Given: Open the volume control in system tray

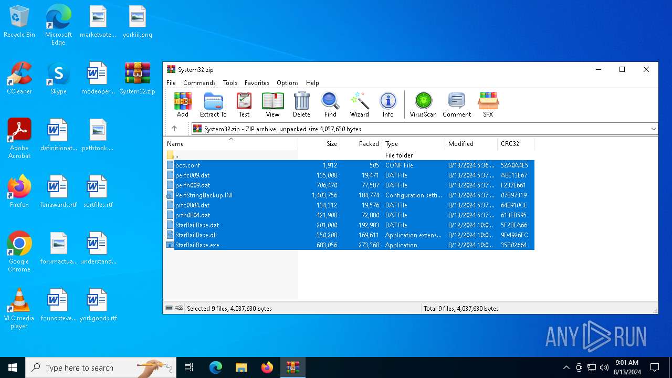Looking at the screenshot, I should (604, 367).
